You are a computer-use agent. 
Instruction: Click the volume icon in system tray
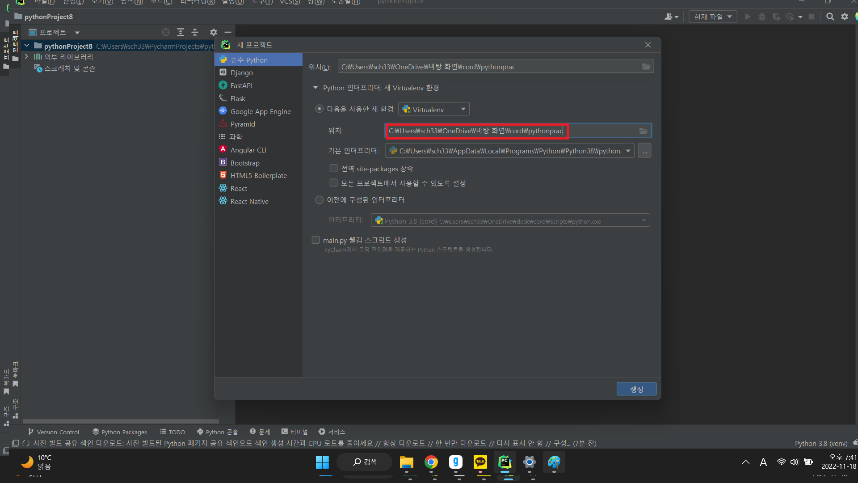tap(794, 462)
